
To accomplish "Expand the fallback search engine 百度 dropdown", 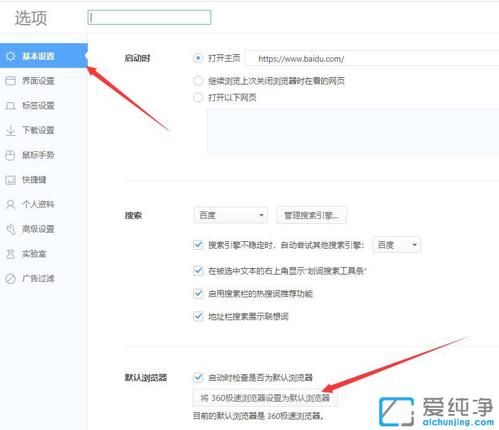I will point(396,245).
